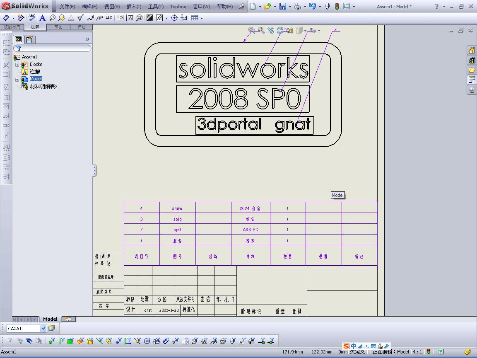Click the Zoom to Area icon
This screenshot has width=477, height=358.
point(261,30)
